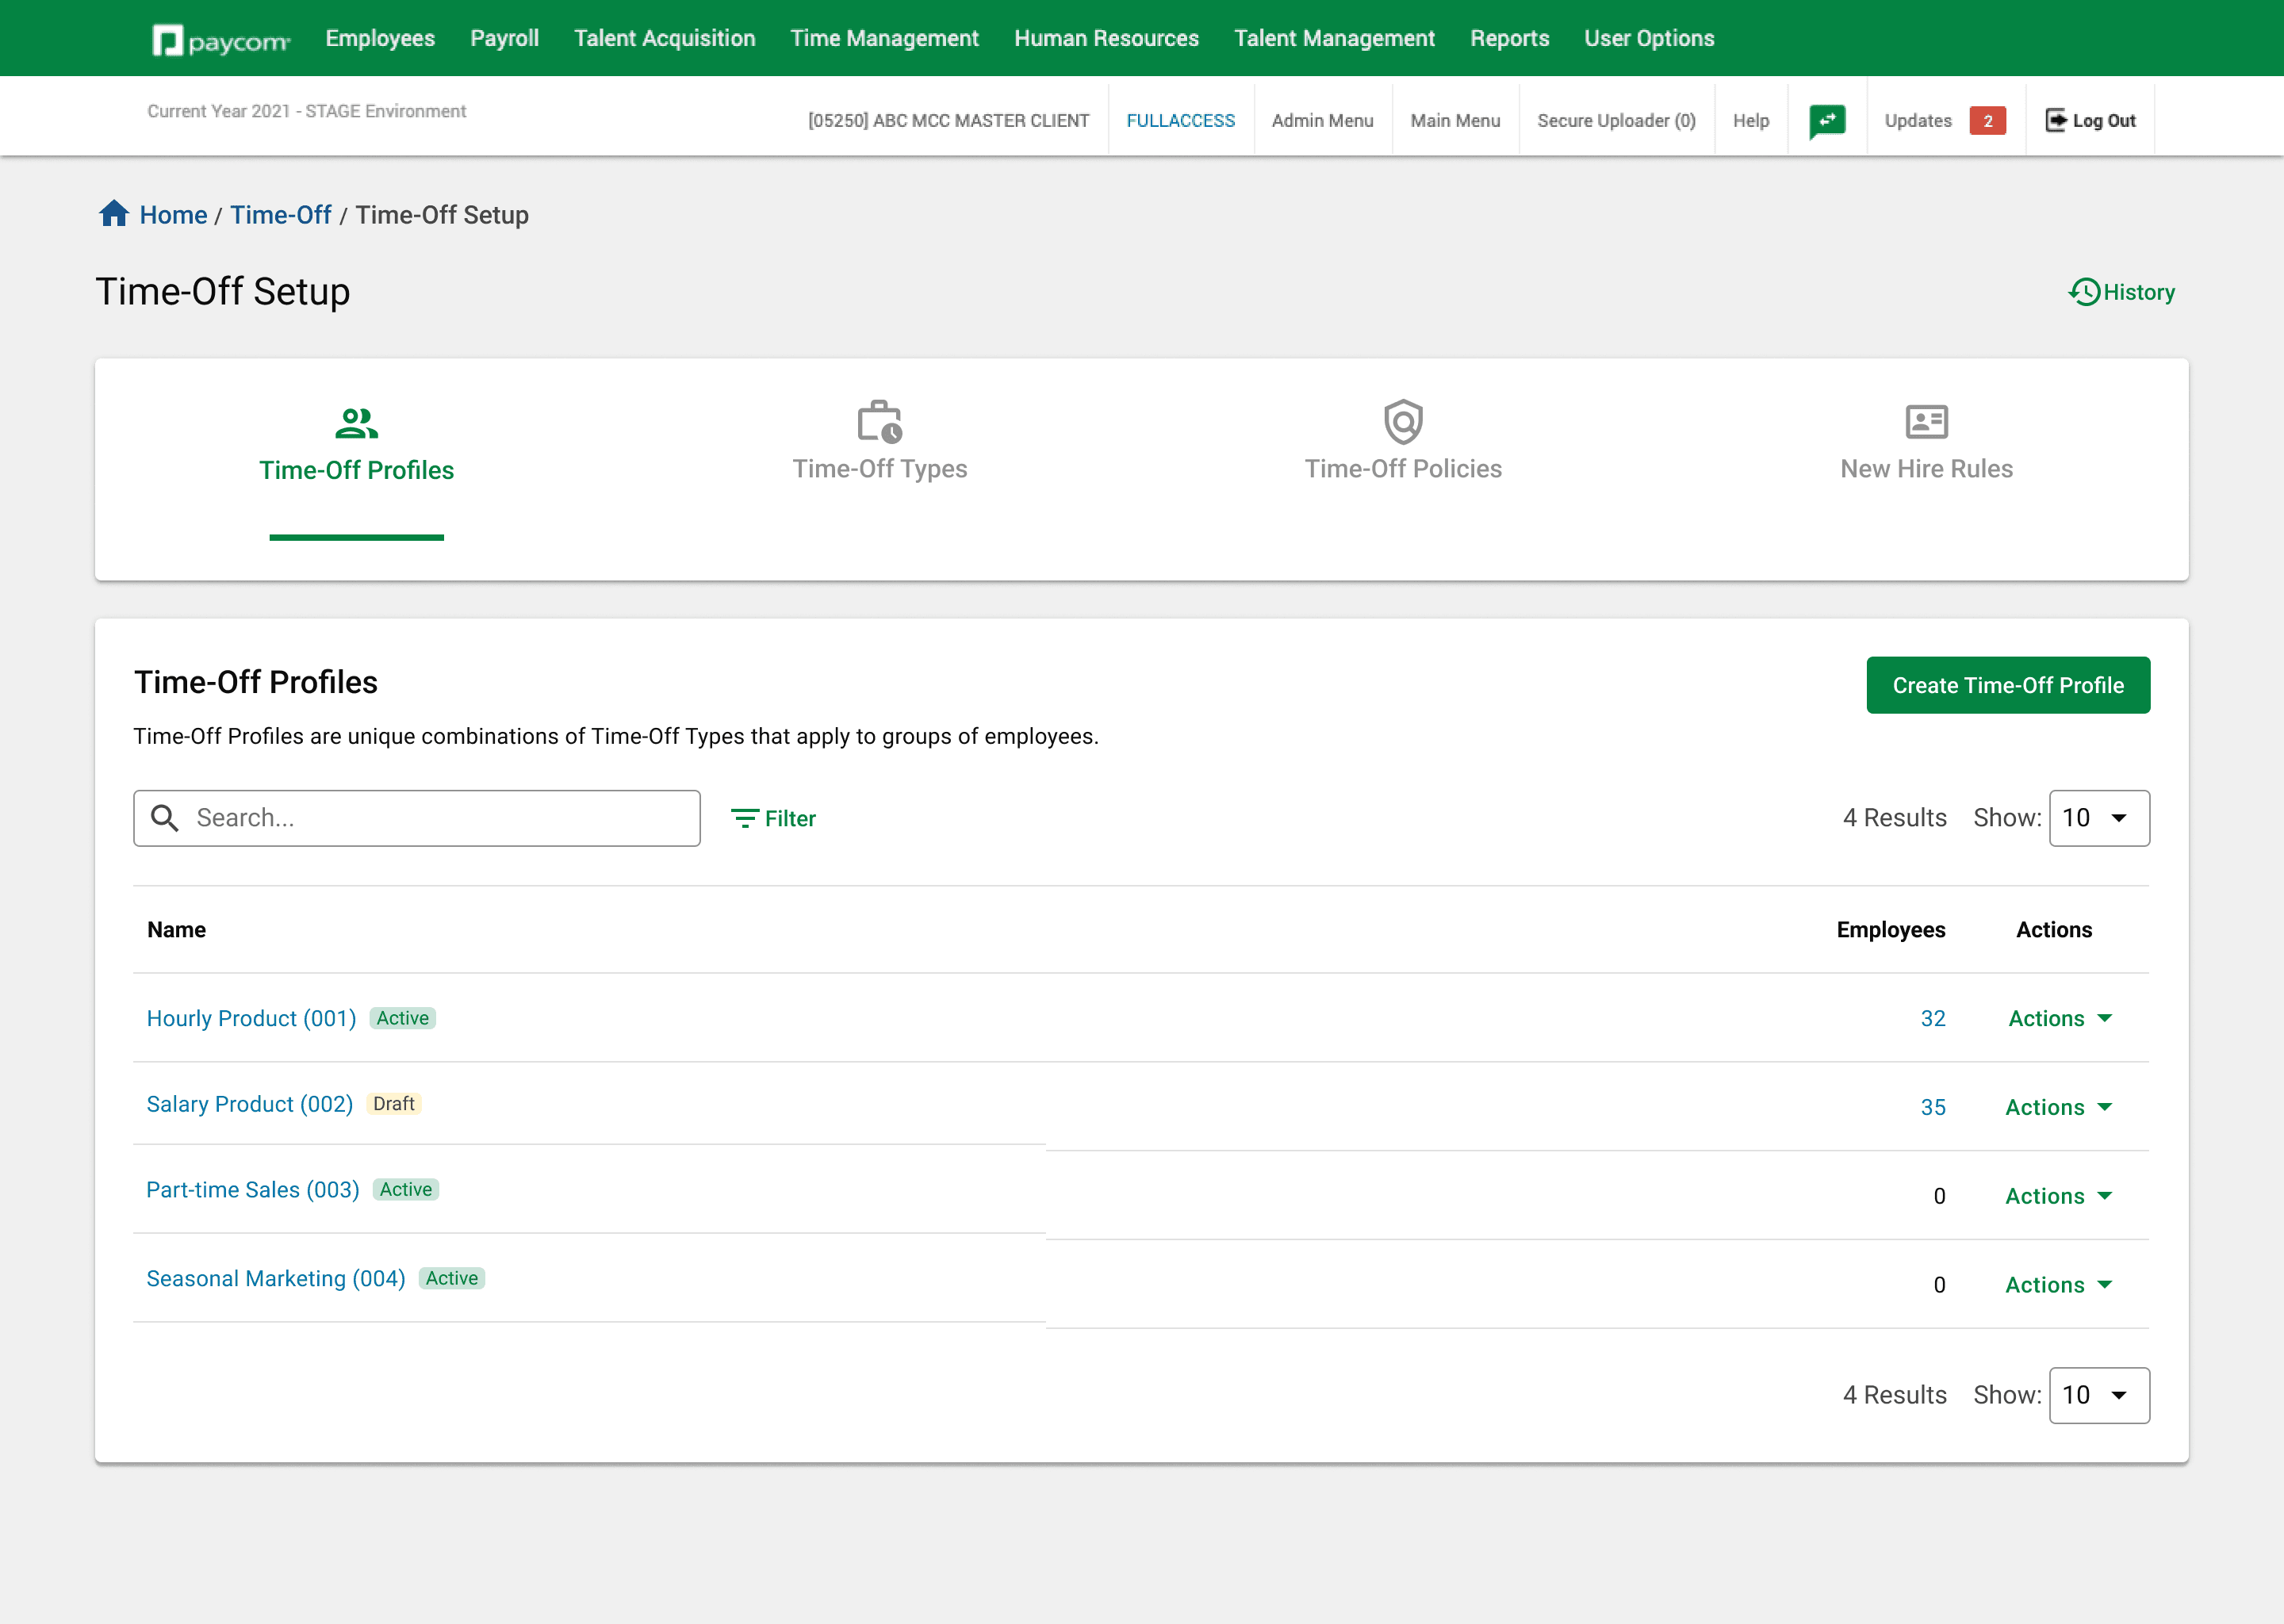The image size is (2284, 1624).
Task: Open the top Show results-per-page dropdown
Action: 2098,818
